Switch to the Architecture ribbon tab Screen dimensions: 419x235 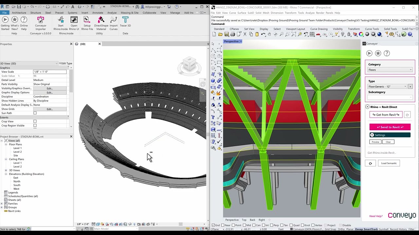tap(19, 13)
